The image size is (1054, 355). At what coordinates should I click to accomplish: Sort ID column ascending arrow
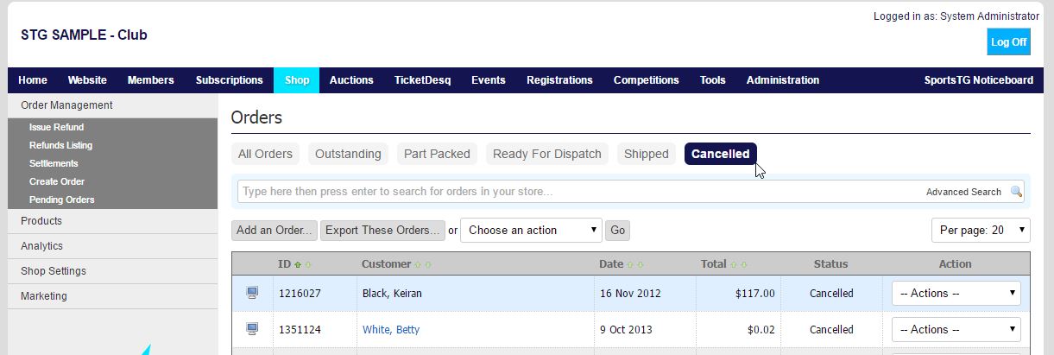tap(299, 264)
